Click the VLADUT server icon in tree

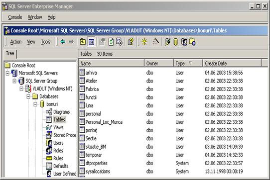pyautogui.click(x=28, y=89)
